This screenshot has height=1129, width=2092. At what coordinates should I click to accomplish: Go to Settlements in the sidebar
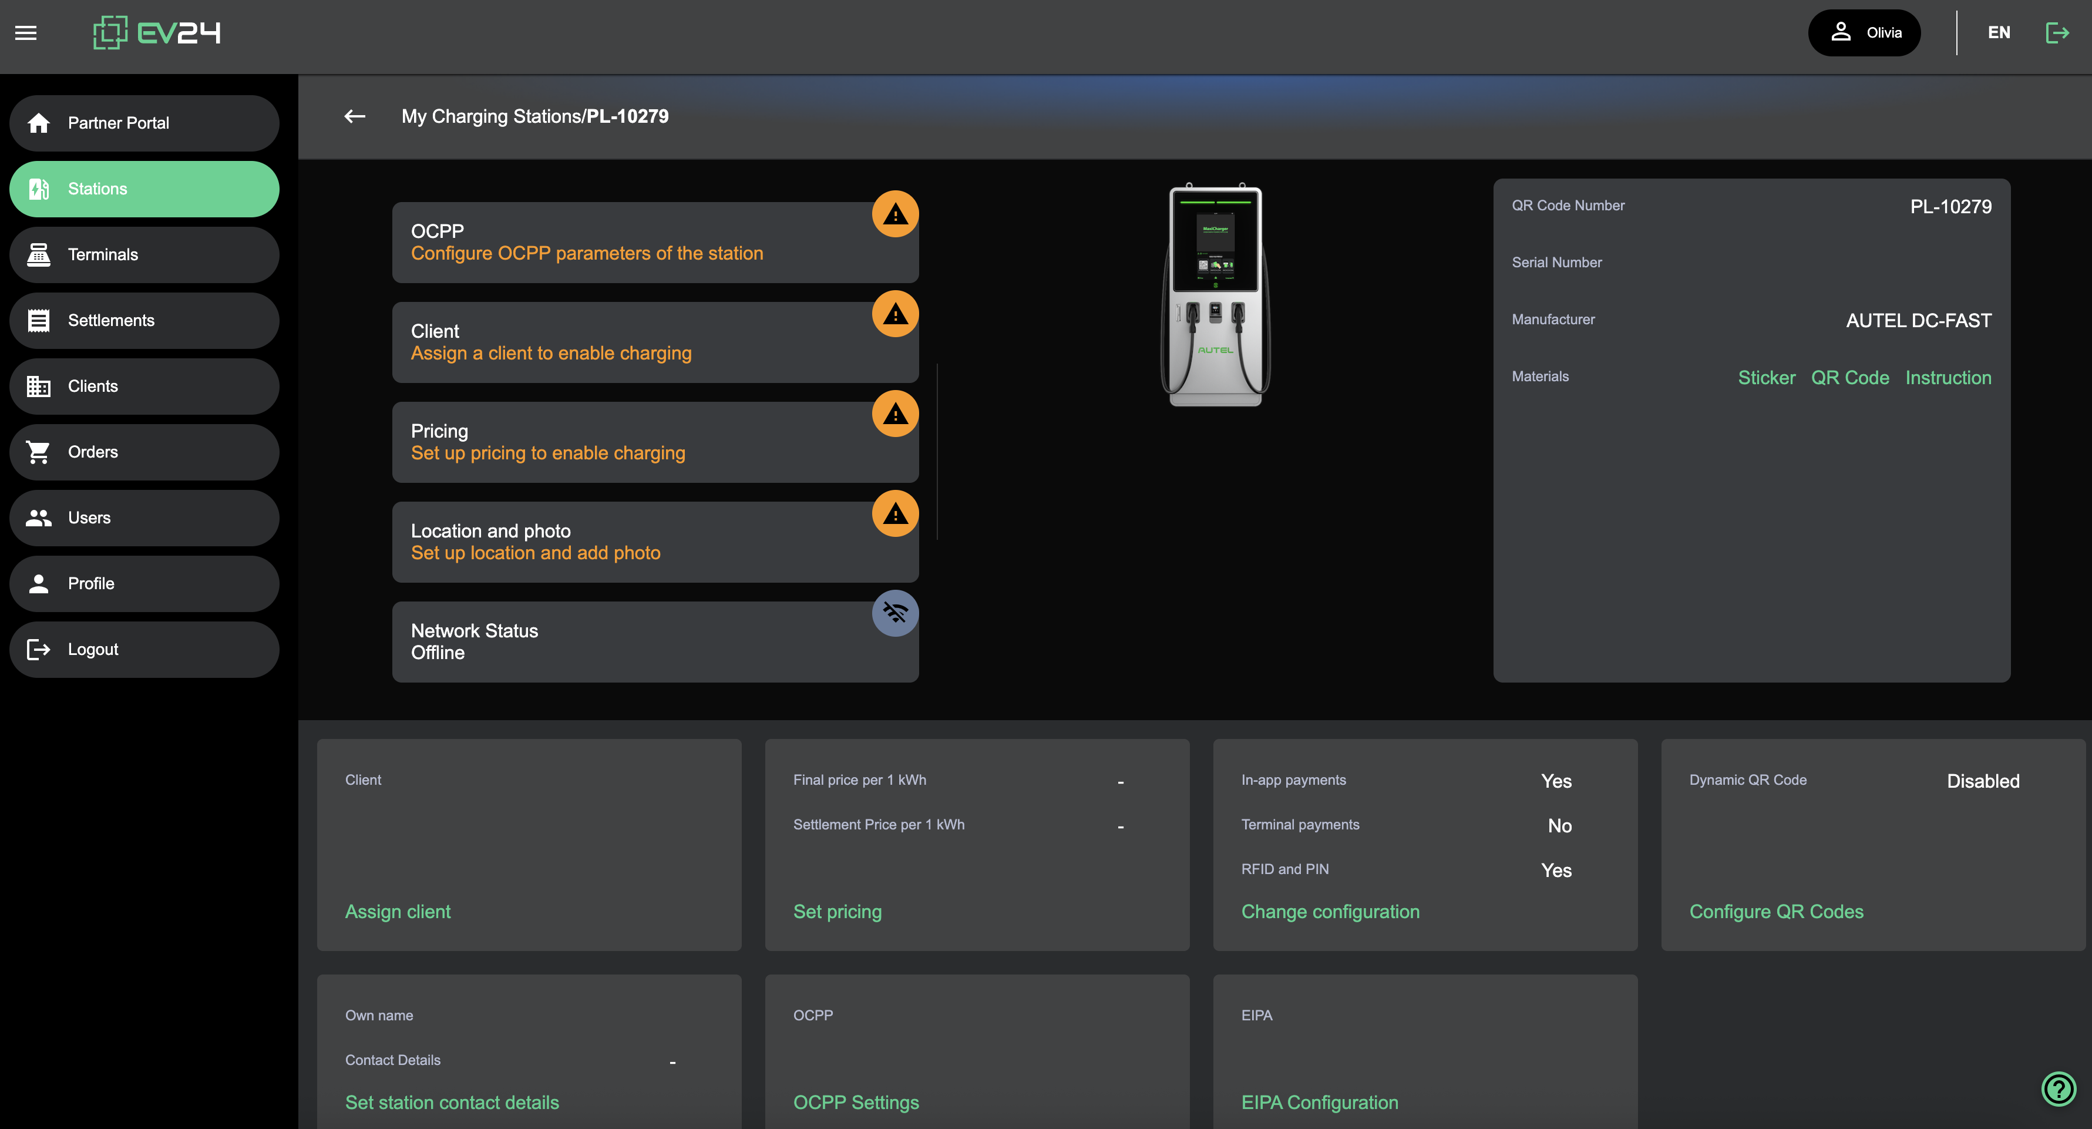[x=144, y=320]
